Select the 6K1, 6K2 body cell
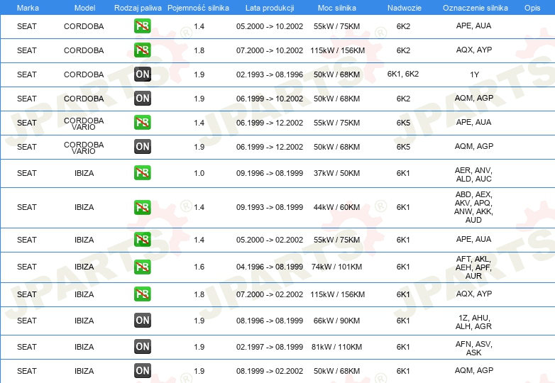Screen dimensions: 555x383 (x=403, y=74)
